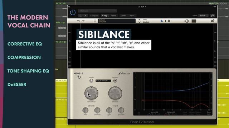Click the link icon beside Editor
The height and width of the screenshot is (128, 229).
212,16
